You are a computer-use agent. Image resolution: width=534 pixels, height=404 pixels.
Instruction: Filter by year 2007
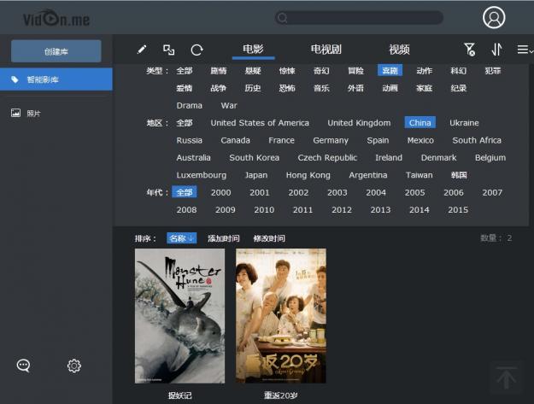pos(492,193)
